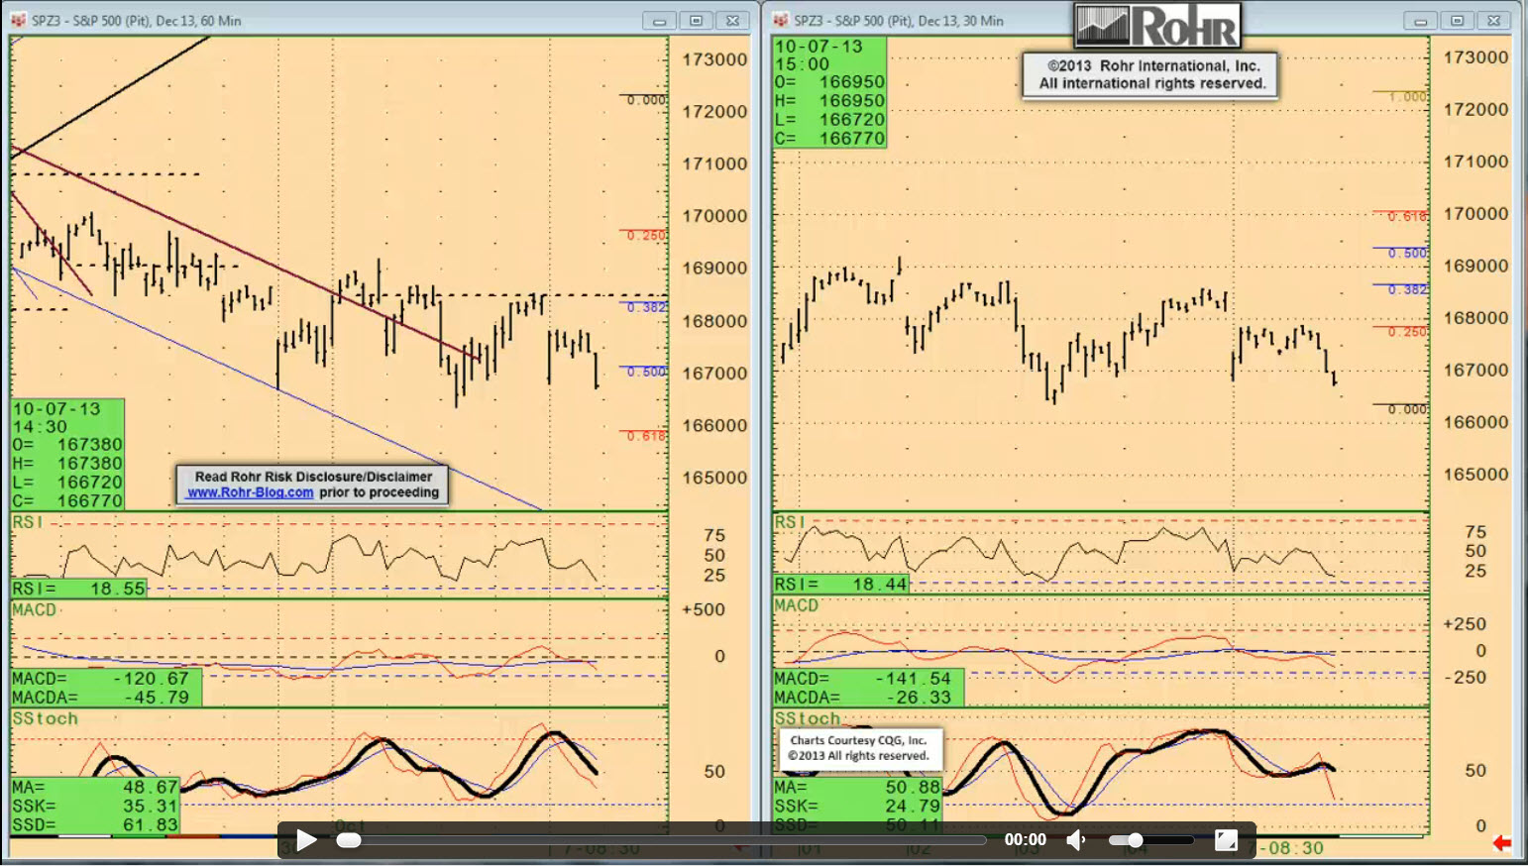Image resolution: width=1528 pixels, height=866 pixels.
Task: Maximize the 60 Min chart window
Action: pos(696,20)
